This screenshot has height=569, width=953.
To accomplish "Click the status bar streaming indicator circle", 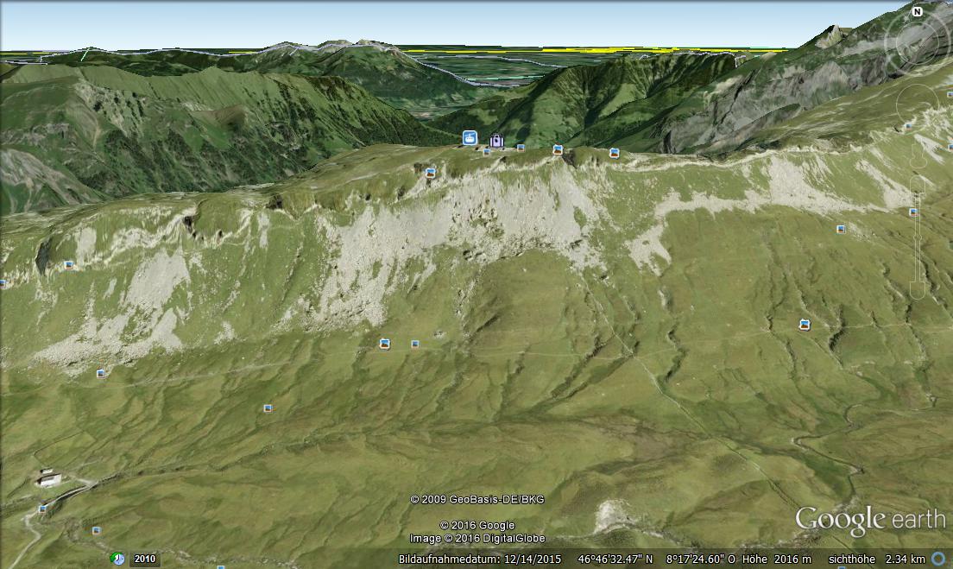I will point(938,560).
